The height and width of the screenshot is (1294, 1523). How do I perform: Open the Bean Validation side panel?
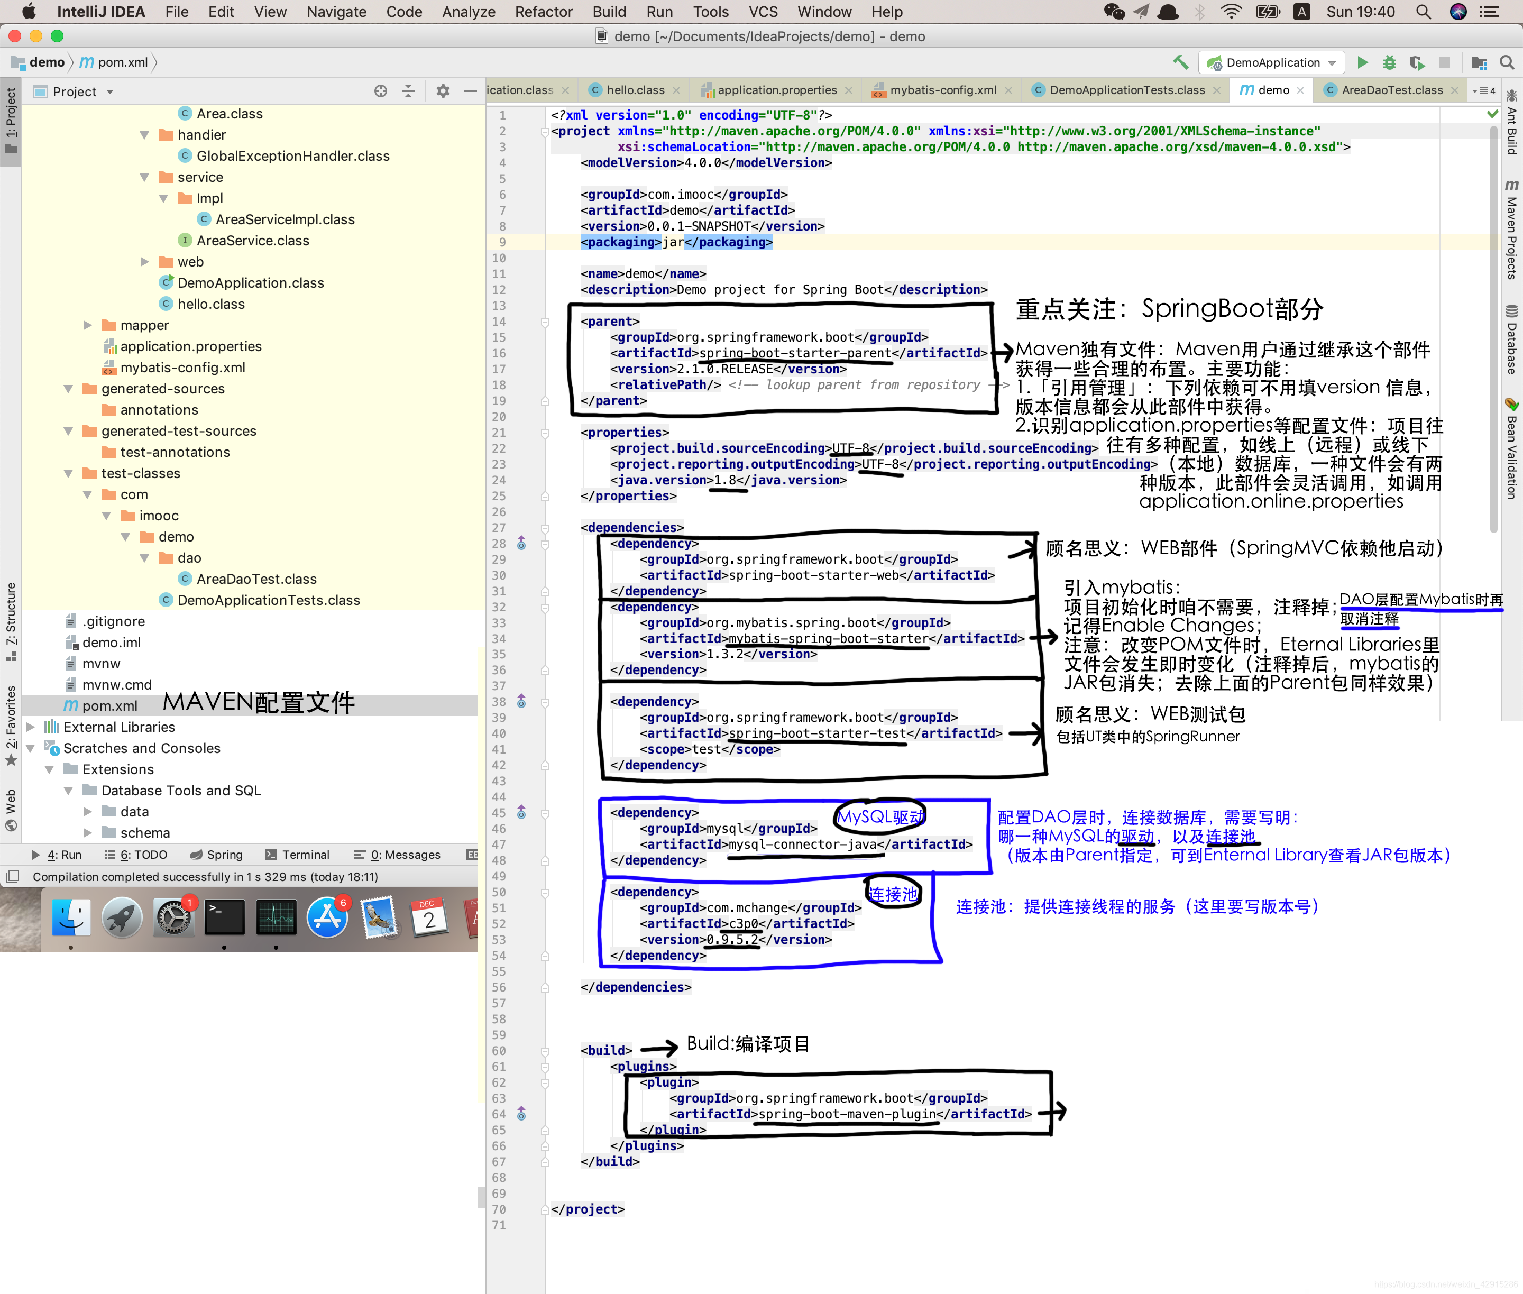(1512, 449)
